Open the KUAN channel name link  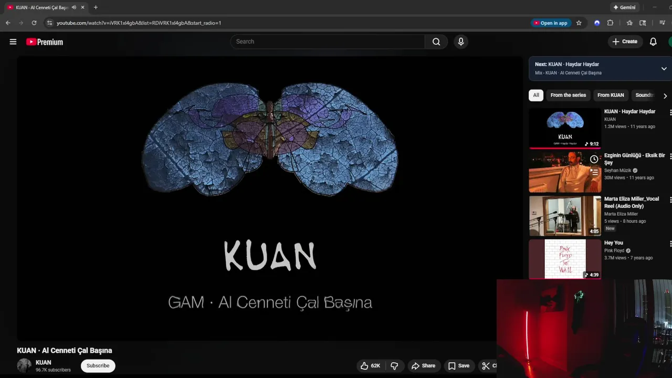pos(44,363)
